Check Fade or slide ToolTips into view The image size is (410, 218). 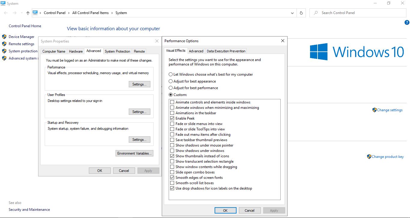click(172, 129)
